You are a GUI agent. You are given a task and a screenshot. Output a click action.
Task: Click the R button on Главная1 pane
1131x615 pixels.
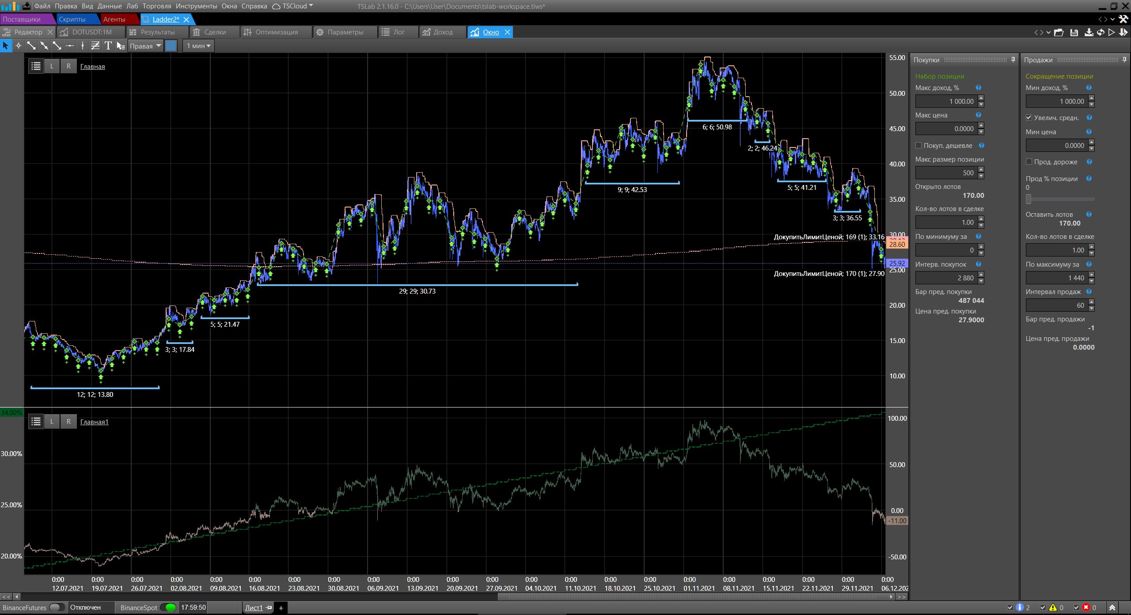pos(68,422)
